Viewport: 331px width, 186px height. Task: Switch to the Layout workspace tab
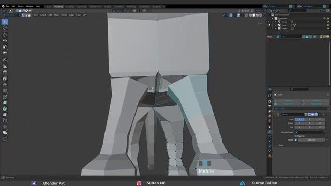(48, 7)
